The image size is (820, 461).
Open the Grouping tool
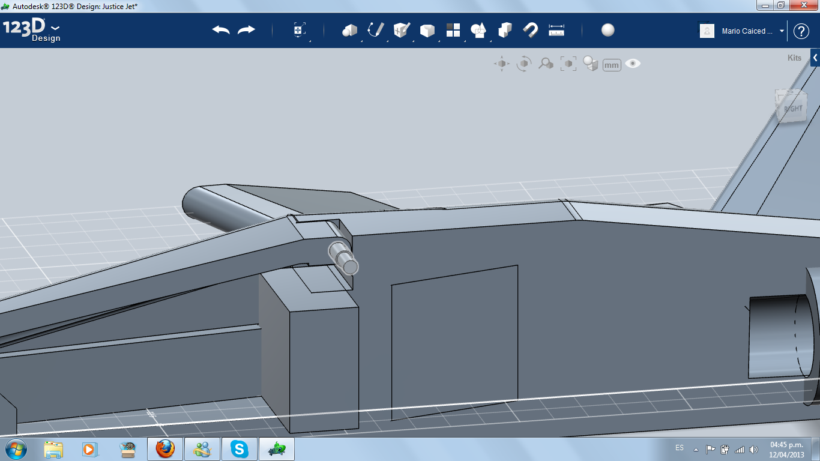[478, 30]
